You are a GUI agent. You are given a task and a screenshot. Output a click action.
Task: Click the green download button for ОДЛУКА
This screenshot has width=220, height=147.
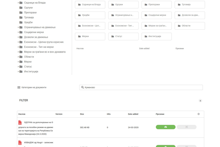click(x=165, y=127)
